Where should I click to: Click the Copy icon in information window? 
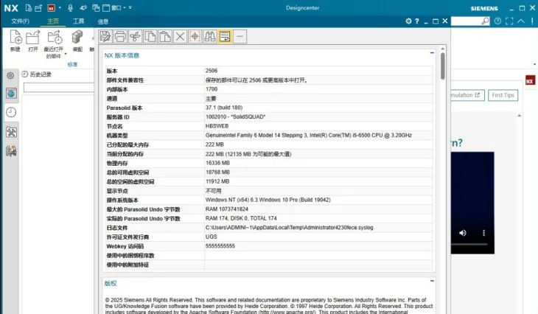pyautogui.click(x=150, y=36)
